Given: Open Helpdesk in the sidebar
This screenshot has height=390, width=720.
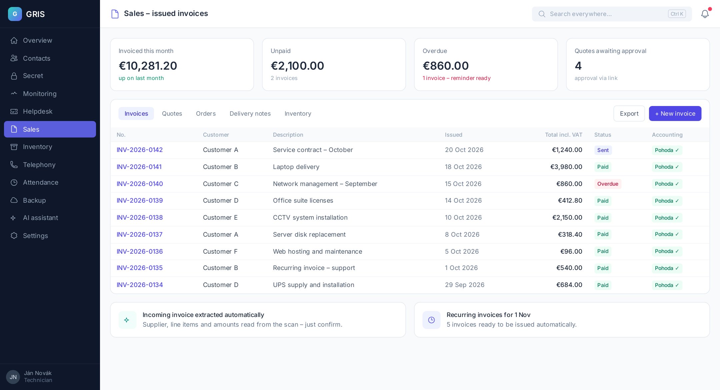Looking at the screenshot, I should pyautogui.click(x=50, y=111).
